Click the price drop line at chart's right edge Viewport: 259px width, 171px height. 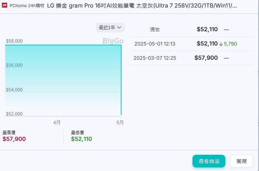[x=121, y=80]
